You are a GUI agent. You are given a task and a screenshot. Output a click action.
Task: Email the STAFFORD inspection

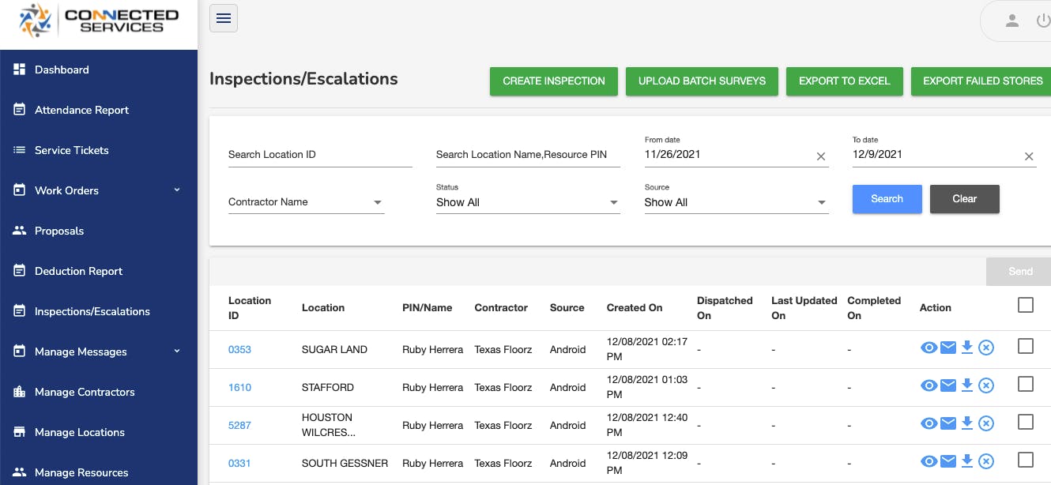click(948, 385)
